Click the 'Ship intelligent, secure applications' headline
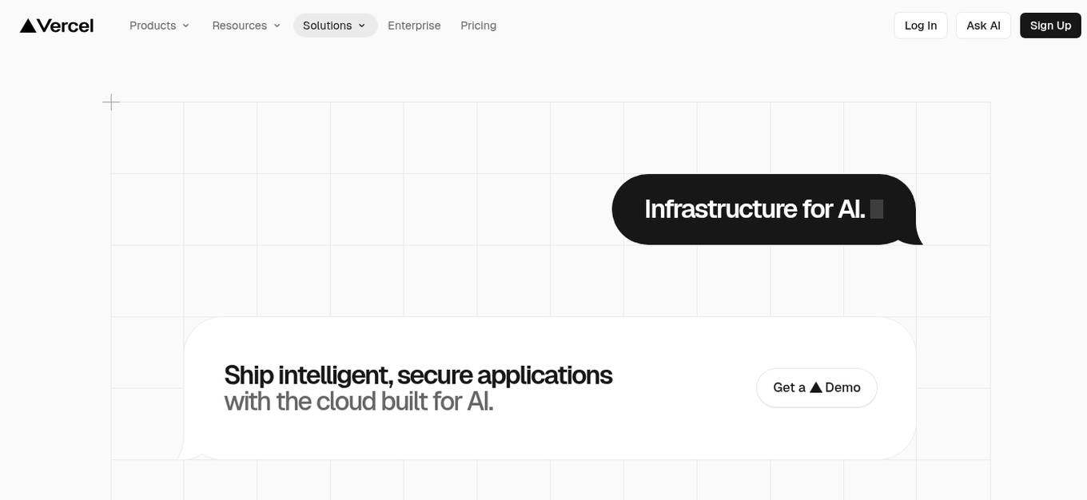This screenshot has width=1087, height=500. tap(418, 375)
